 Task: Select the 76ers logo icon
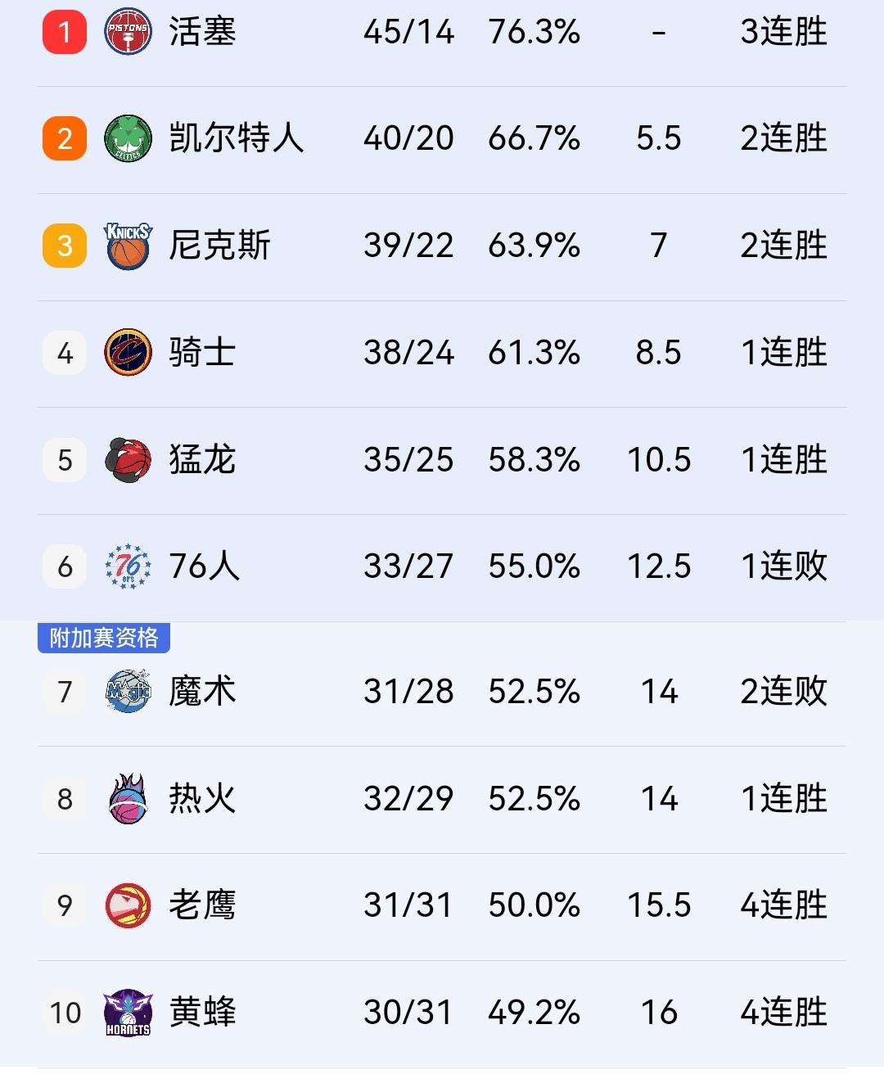point(127,566)
